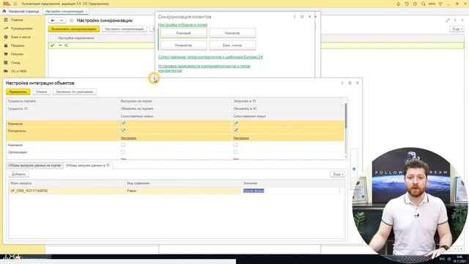Open Отборы загрузки данных в 1С tab

click(x=88, y=166)
